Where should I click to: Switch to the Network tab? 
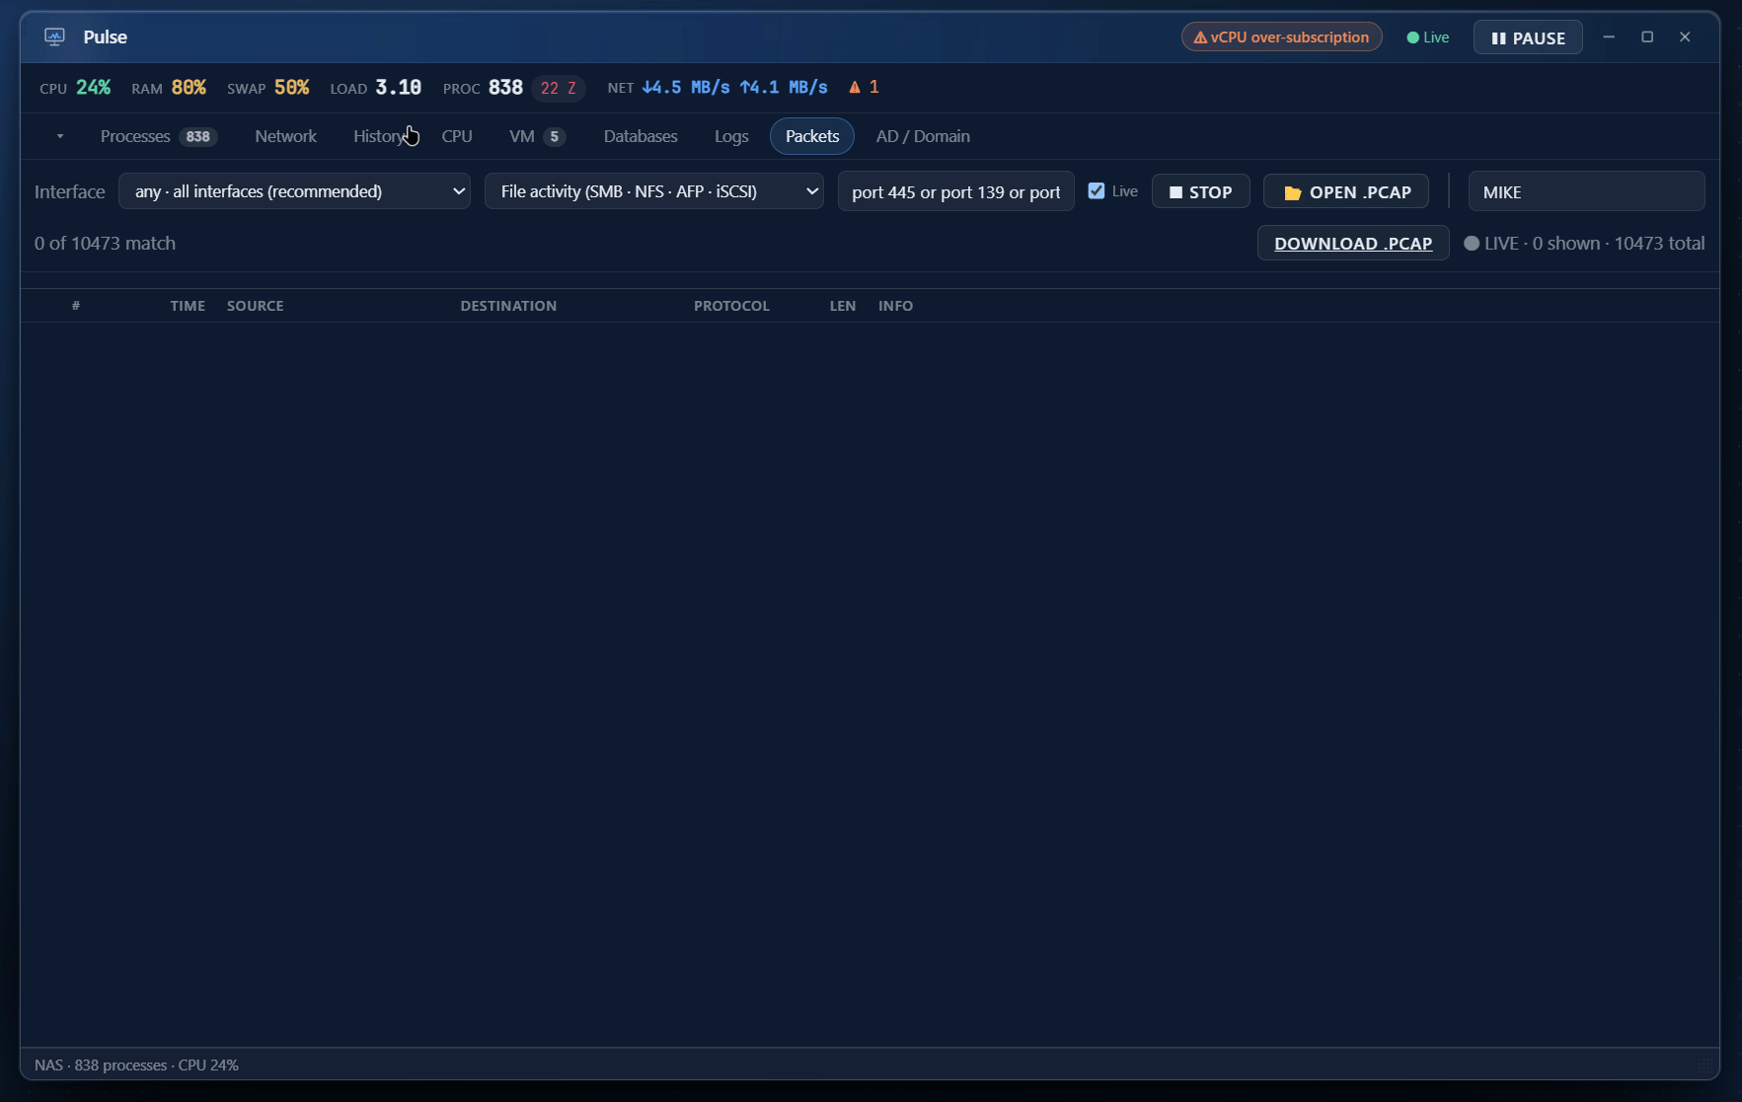285,136
